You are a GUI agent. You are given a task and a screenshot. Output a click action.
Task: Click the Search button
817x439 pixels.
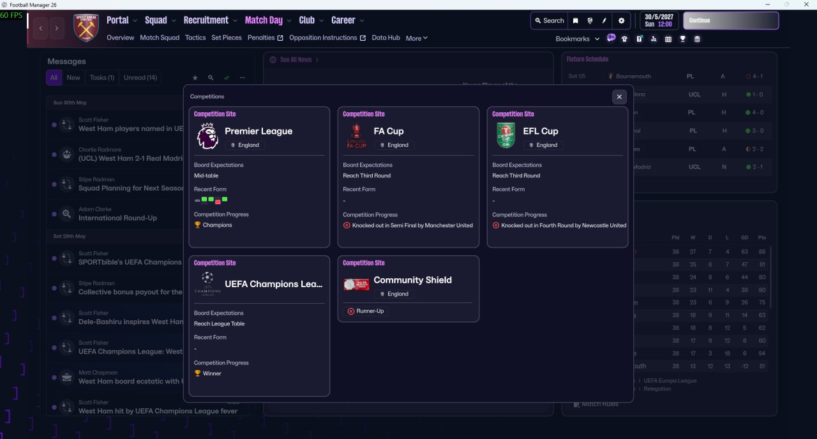tap(550, 20)
